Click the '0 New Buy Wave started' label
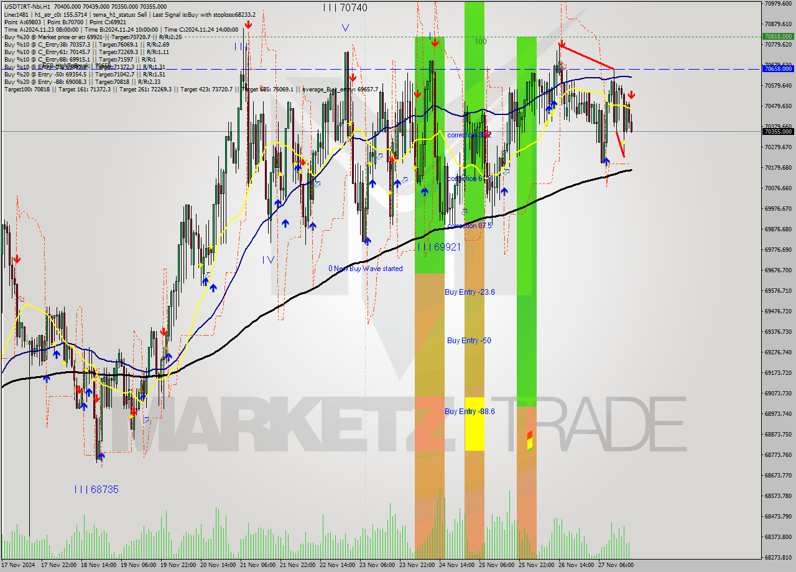The image size is (796, 572). [x=366, y=269]
